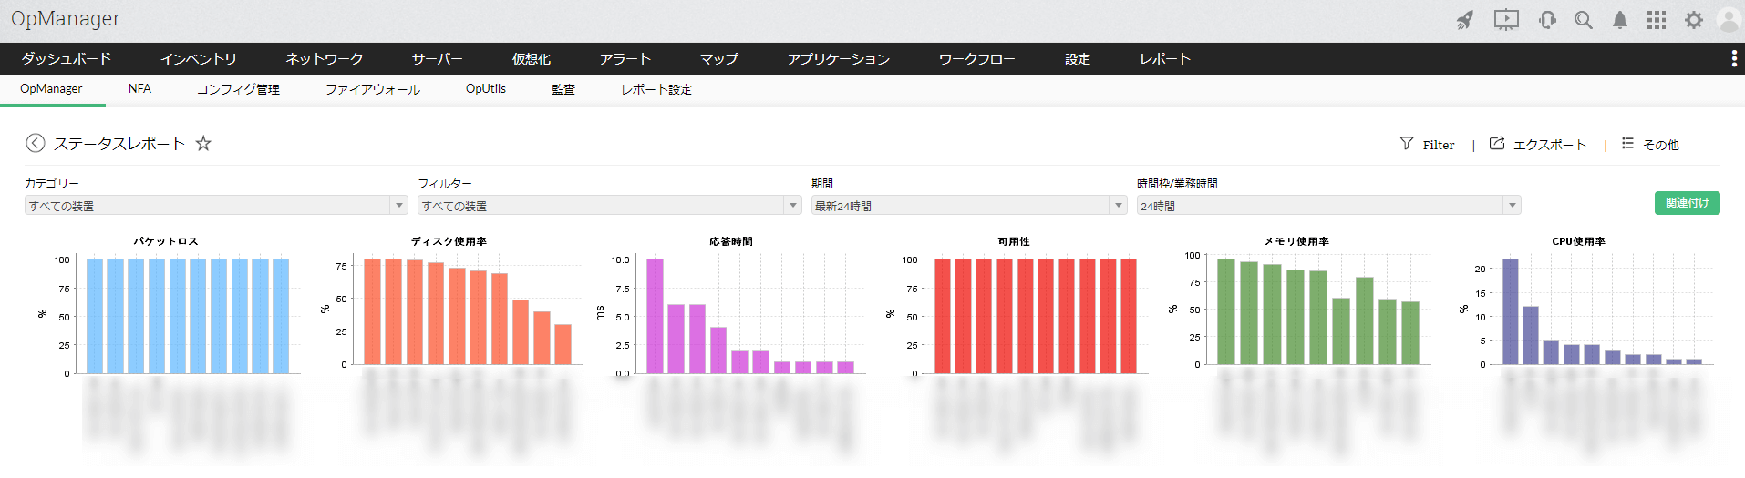This screenshot has width=1745, height=478.
Task: Expand the カテゴリー dropdown
Action: pyautogui.click(x=216, y=206)
